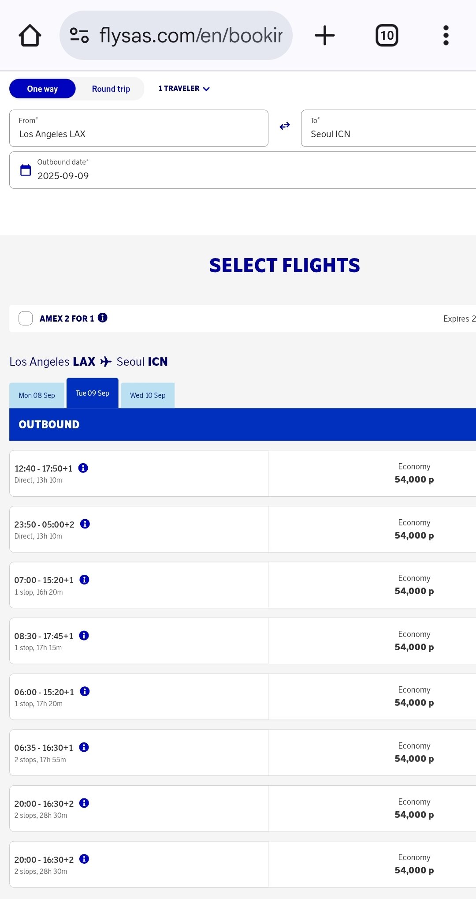Enable the AMEX 2 FOR 1 checkbox
This screenshot has width=476, height=899.
pyautogui.click(x=26, y=318)
